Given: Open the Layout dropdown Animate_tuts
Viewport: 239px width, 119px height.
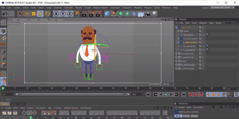Looking at the screenshot, I should point(222,8).
